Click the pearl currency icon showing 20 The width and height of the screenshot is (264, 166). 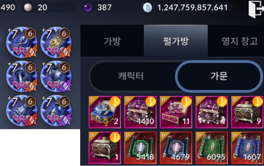click(x=28, y=8)
